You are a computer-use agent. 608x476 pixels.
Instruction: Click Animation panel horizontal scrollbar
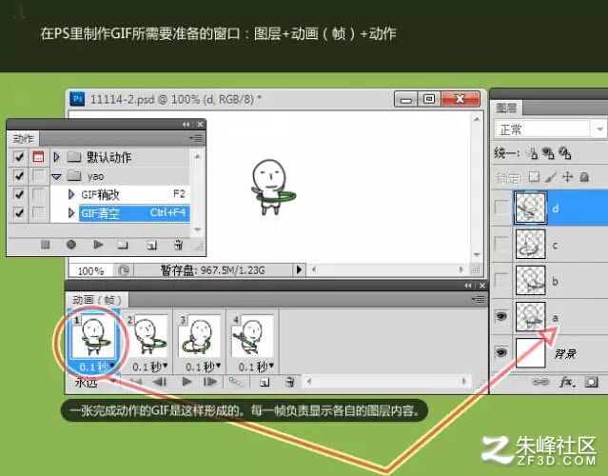(386, 382)
